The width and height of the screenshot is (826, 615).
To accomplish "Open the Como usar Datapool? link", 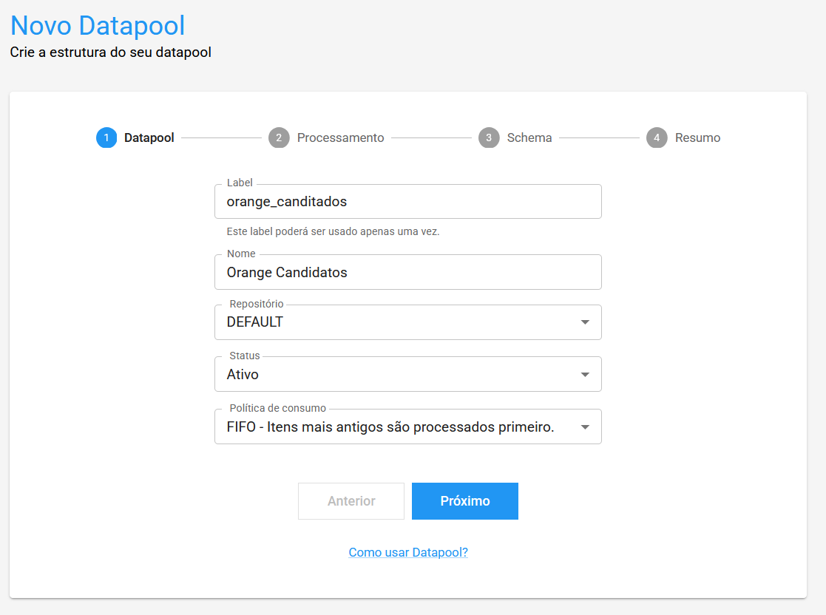I will point(408,552).
